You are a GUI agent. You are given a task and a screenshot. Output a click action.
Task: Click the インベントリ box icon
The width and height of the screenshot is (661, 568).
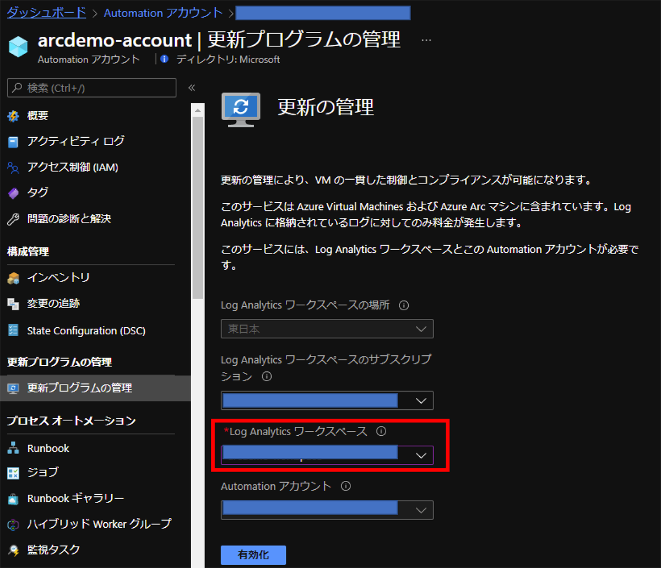click(13, 278)
